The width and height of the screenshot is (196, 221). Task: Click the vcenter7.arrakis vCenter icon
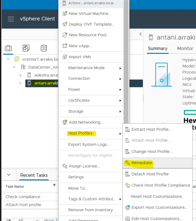tap(17, 59)
